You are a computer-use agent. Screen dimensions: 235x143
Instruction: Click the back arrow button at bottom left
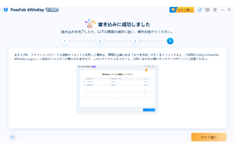[12, 137]
